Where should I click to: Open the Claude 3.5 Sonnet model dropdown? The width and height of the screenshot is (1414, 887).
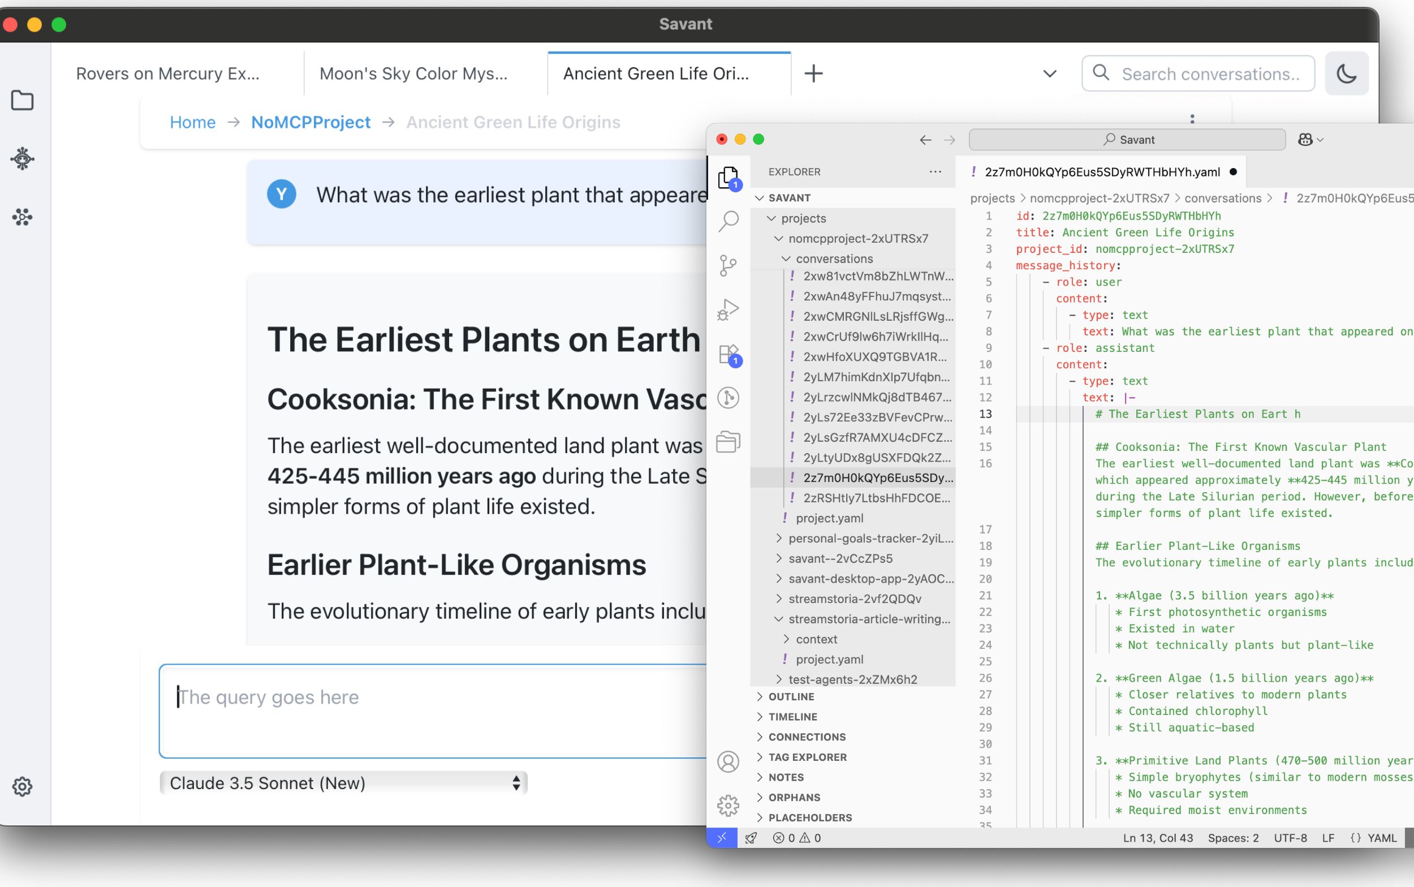click(x=343, y=782)
